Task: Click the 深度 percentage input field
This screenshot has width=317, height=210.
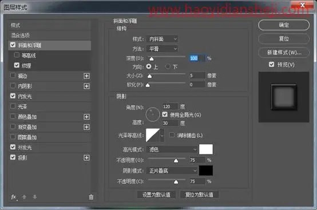Action: 197,58
